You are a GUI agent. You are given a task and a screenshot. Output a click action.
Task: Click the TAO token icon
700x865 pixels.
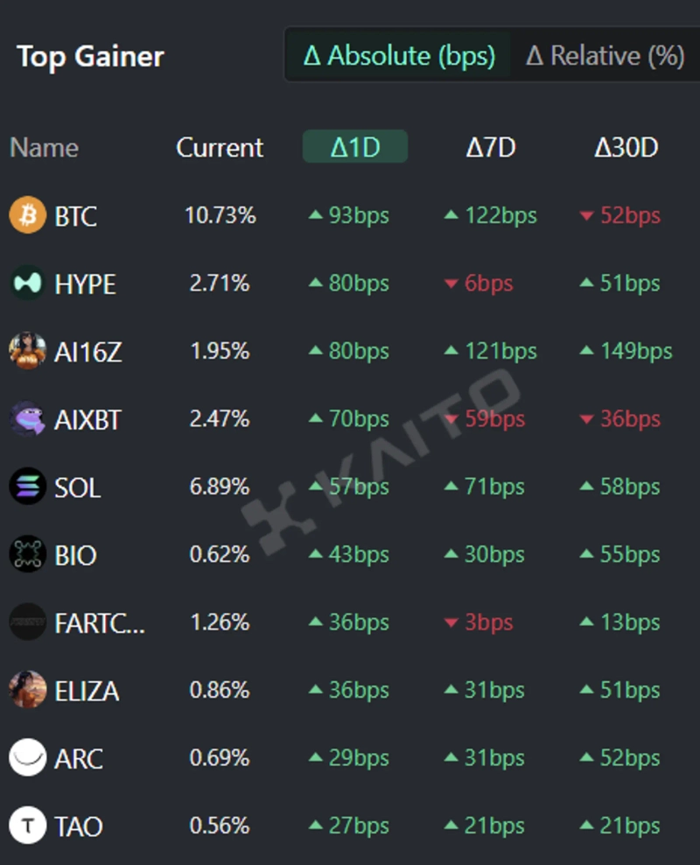click(27, 826)
